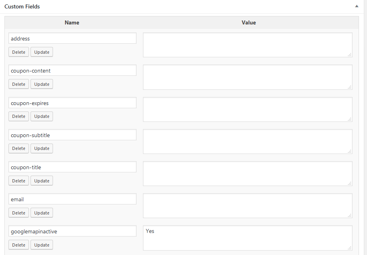Update the address custom field
The image size is (367, 255).
[42, 52]
